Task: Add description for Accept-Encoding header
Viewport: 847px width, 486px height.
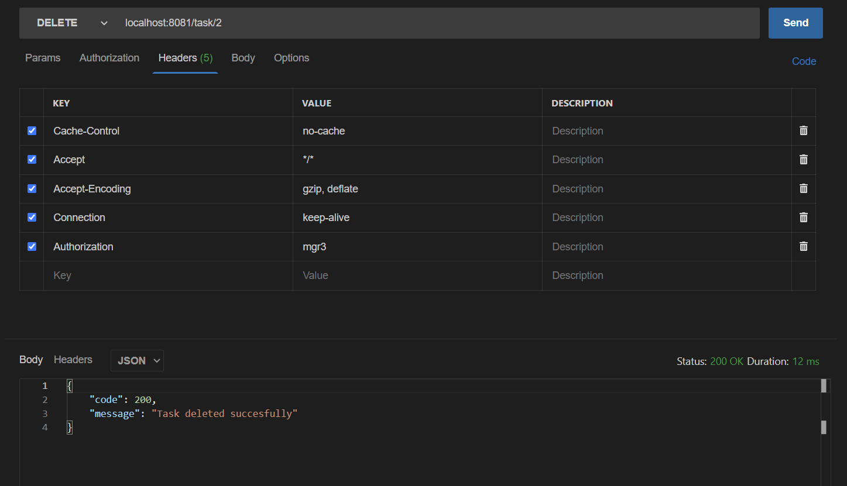Action: click(x=667, y=188)
